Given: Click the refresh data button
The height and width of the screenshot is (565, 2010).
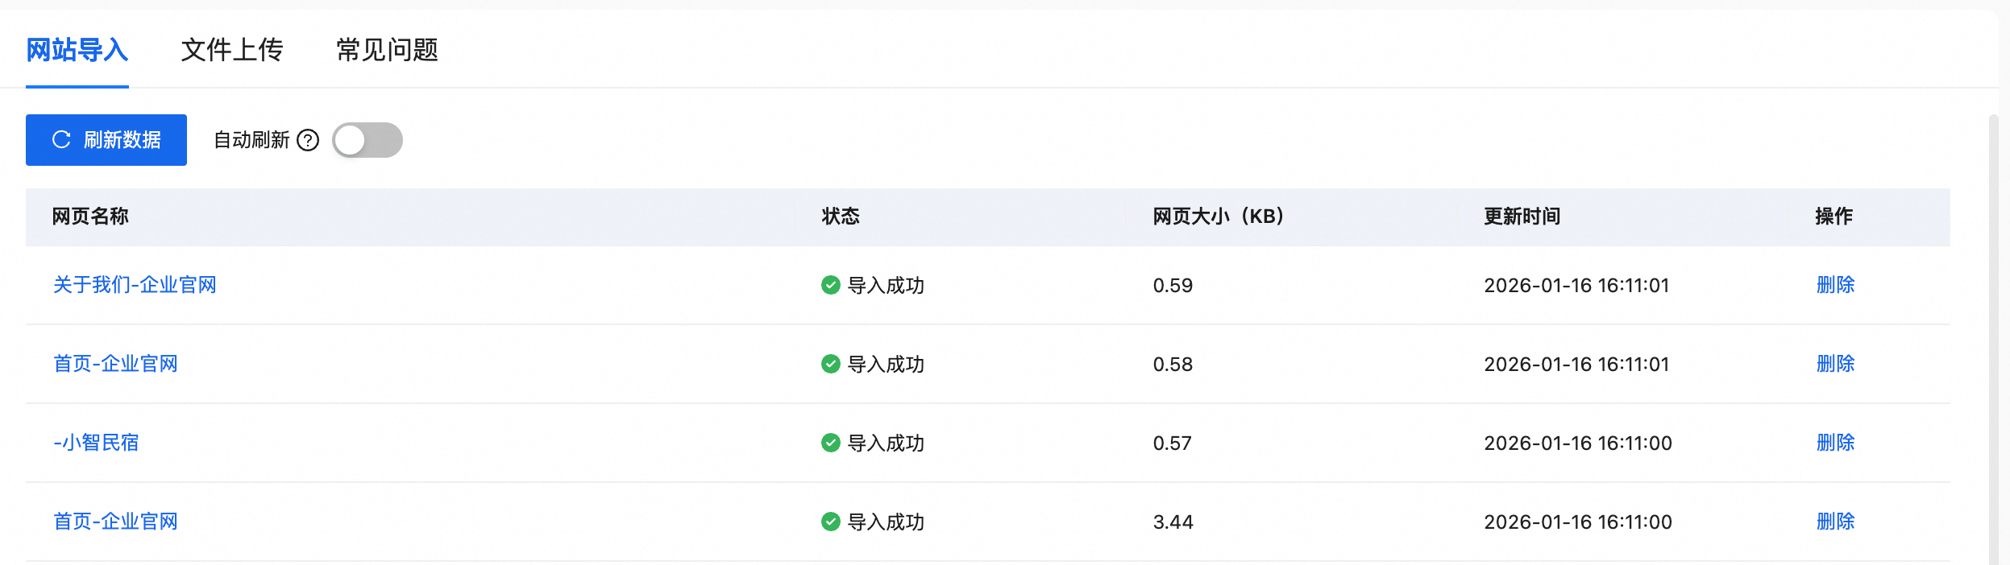Looking at the screenshot, I should (106, 140).
